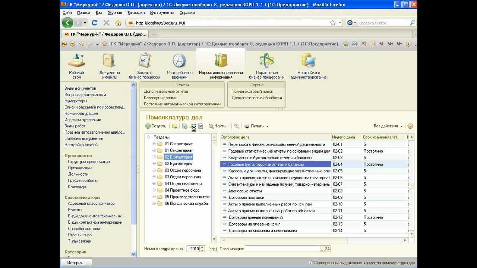The image size is (477, 268).
Task: Click the Firefox home button
Action: (118, 23)
